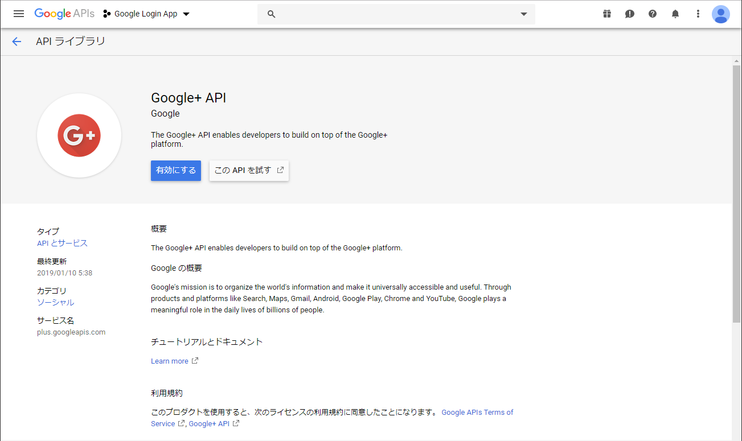This screenshot has width=742, height=441.
Task: Click the API ライブラリ page title
Action: pyautogui.click(x=71, y=41)
